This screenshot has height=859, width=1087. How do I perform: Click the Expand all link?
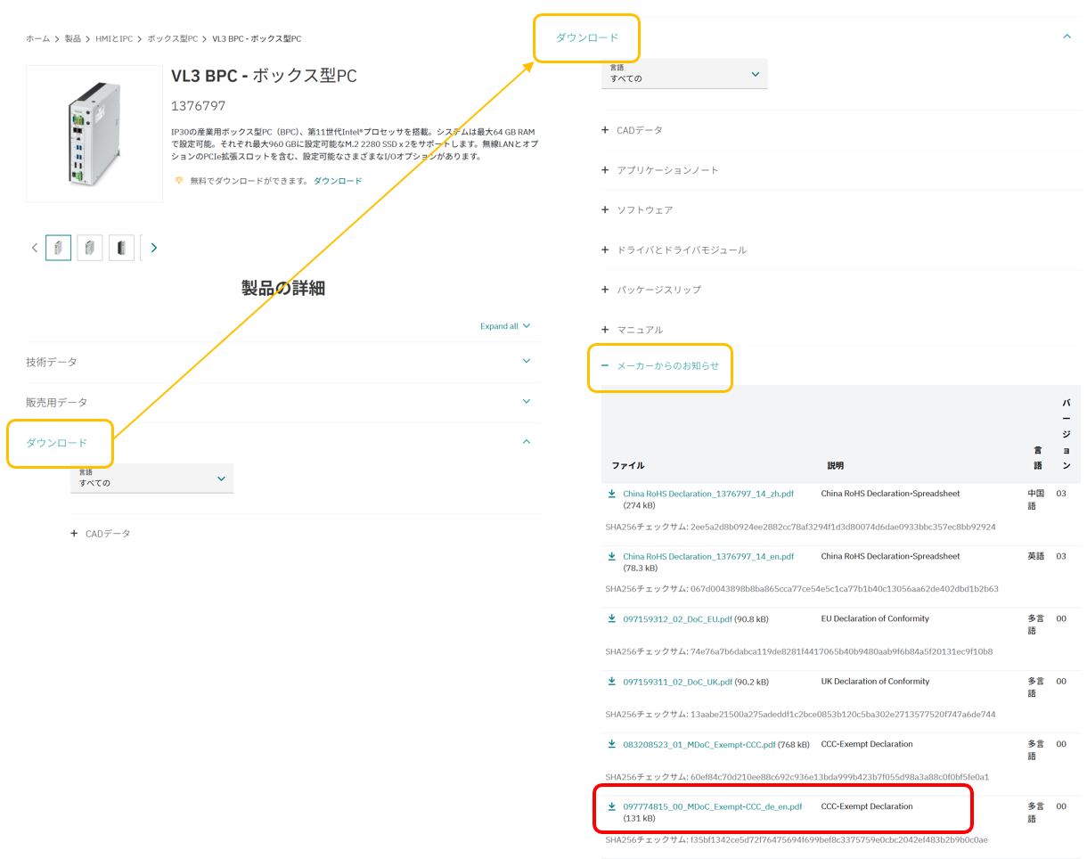coord(502,326)
